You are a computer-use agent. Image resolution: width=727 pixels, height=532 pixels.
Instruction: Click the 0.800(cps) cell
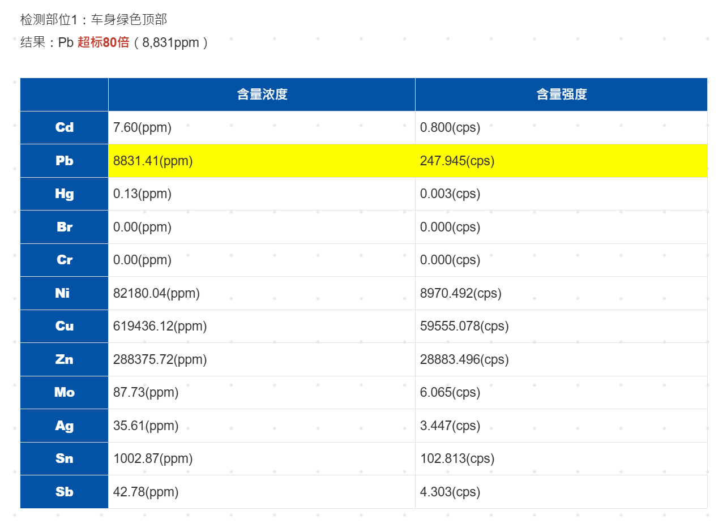click(561, 127)
